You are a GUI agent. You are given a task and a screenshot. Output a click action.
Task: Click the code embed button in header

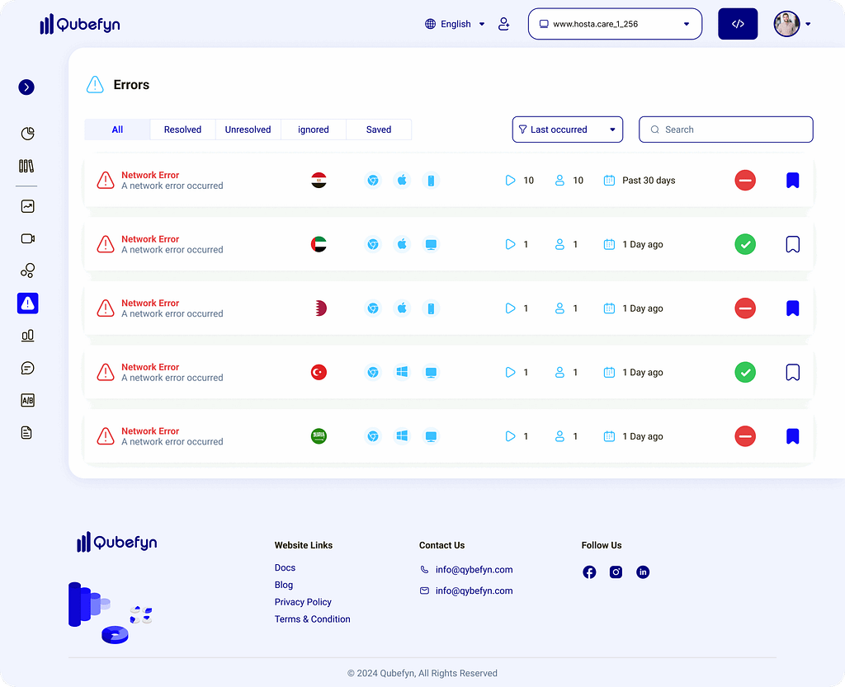(x=738, y=24)
